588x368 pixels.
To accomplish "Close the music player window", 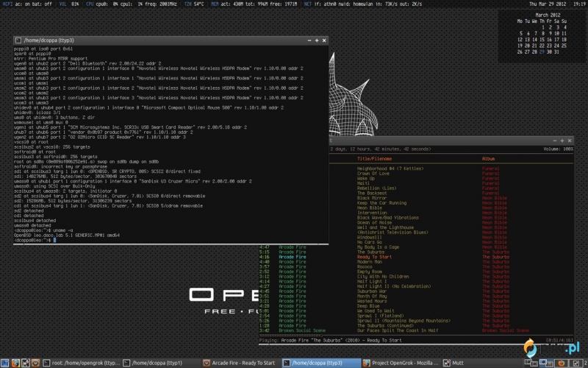I will pyautogui.click(x=570, y=141).
